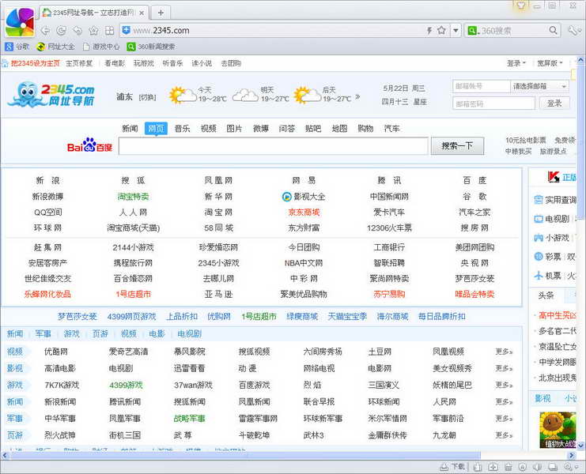Click the mailbox 登录 button

click(x=554, y=103)
